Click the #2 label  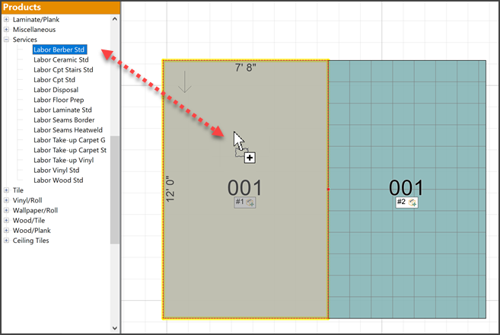click(x=401, y=202)
